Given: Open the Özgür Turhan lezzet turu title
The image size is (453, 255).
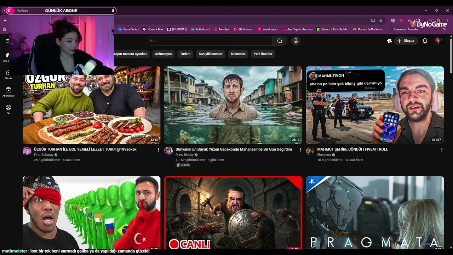Looking at the screenshot, I should (x=85, y=149).
